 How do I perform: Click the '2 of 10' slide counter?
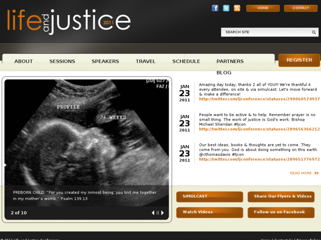pyautogui.click(x=19, y=213)
